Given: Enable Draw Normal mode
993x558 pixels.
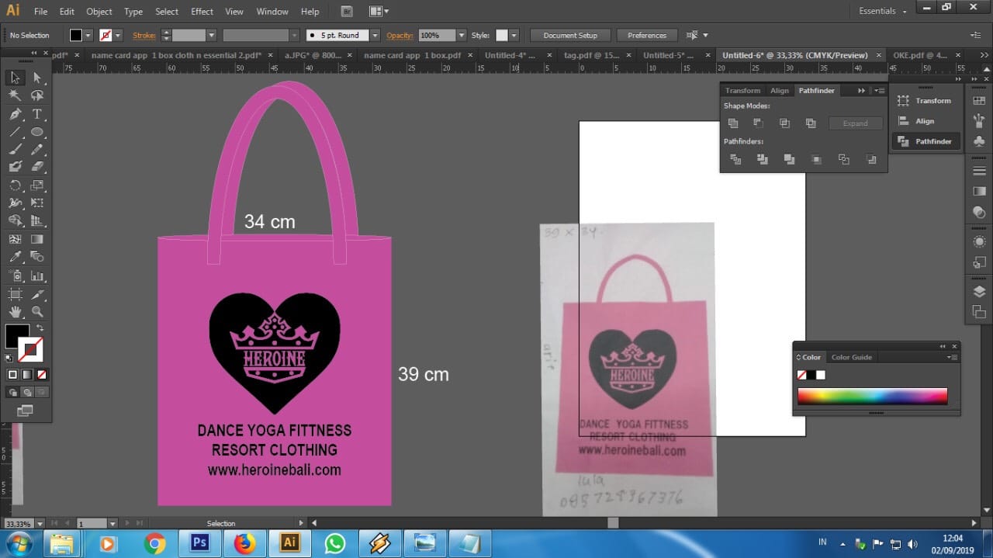Looking at the screenshot, I should click(x=12, y=393).
